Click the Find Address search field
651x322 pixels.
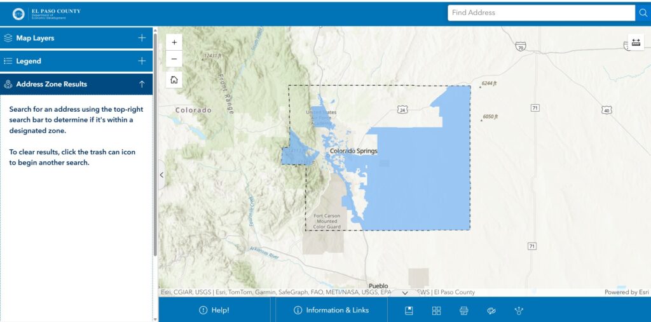[540, 13]
